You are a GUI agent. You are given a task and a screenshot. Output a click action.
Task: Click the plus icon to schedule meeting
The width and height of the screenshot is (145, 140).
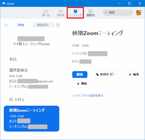tap(58, 25)
